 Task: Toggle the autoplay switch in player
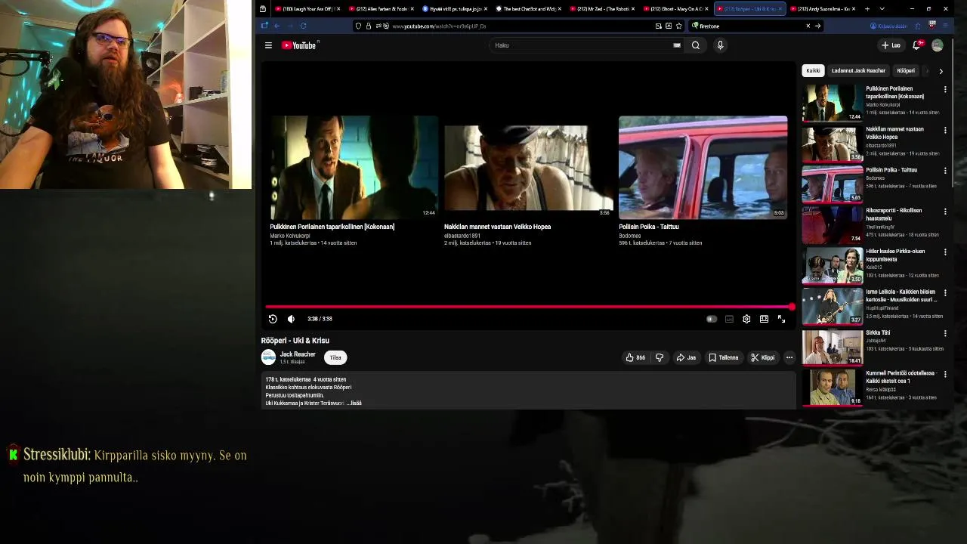click(x=711, y=319)
